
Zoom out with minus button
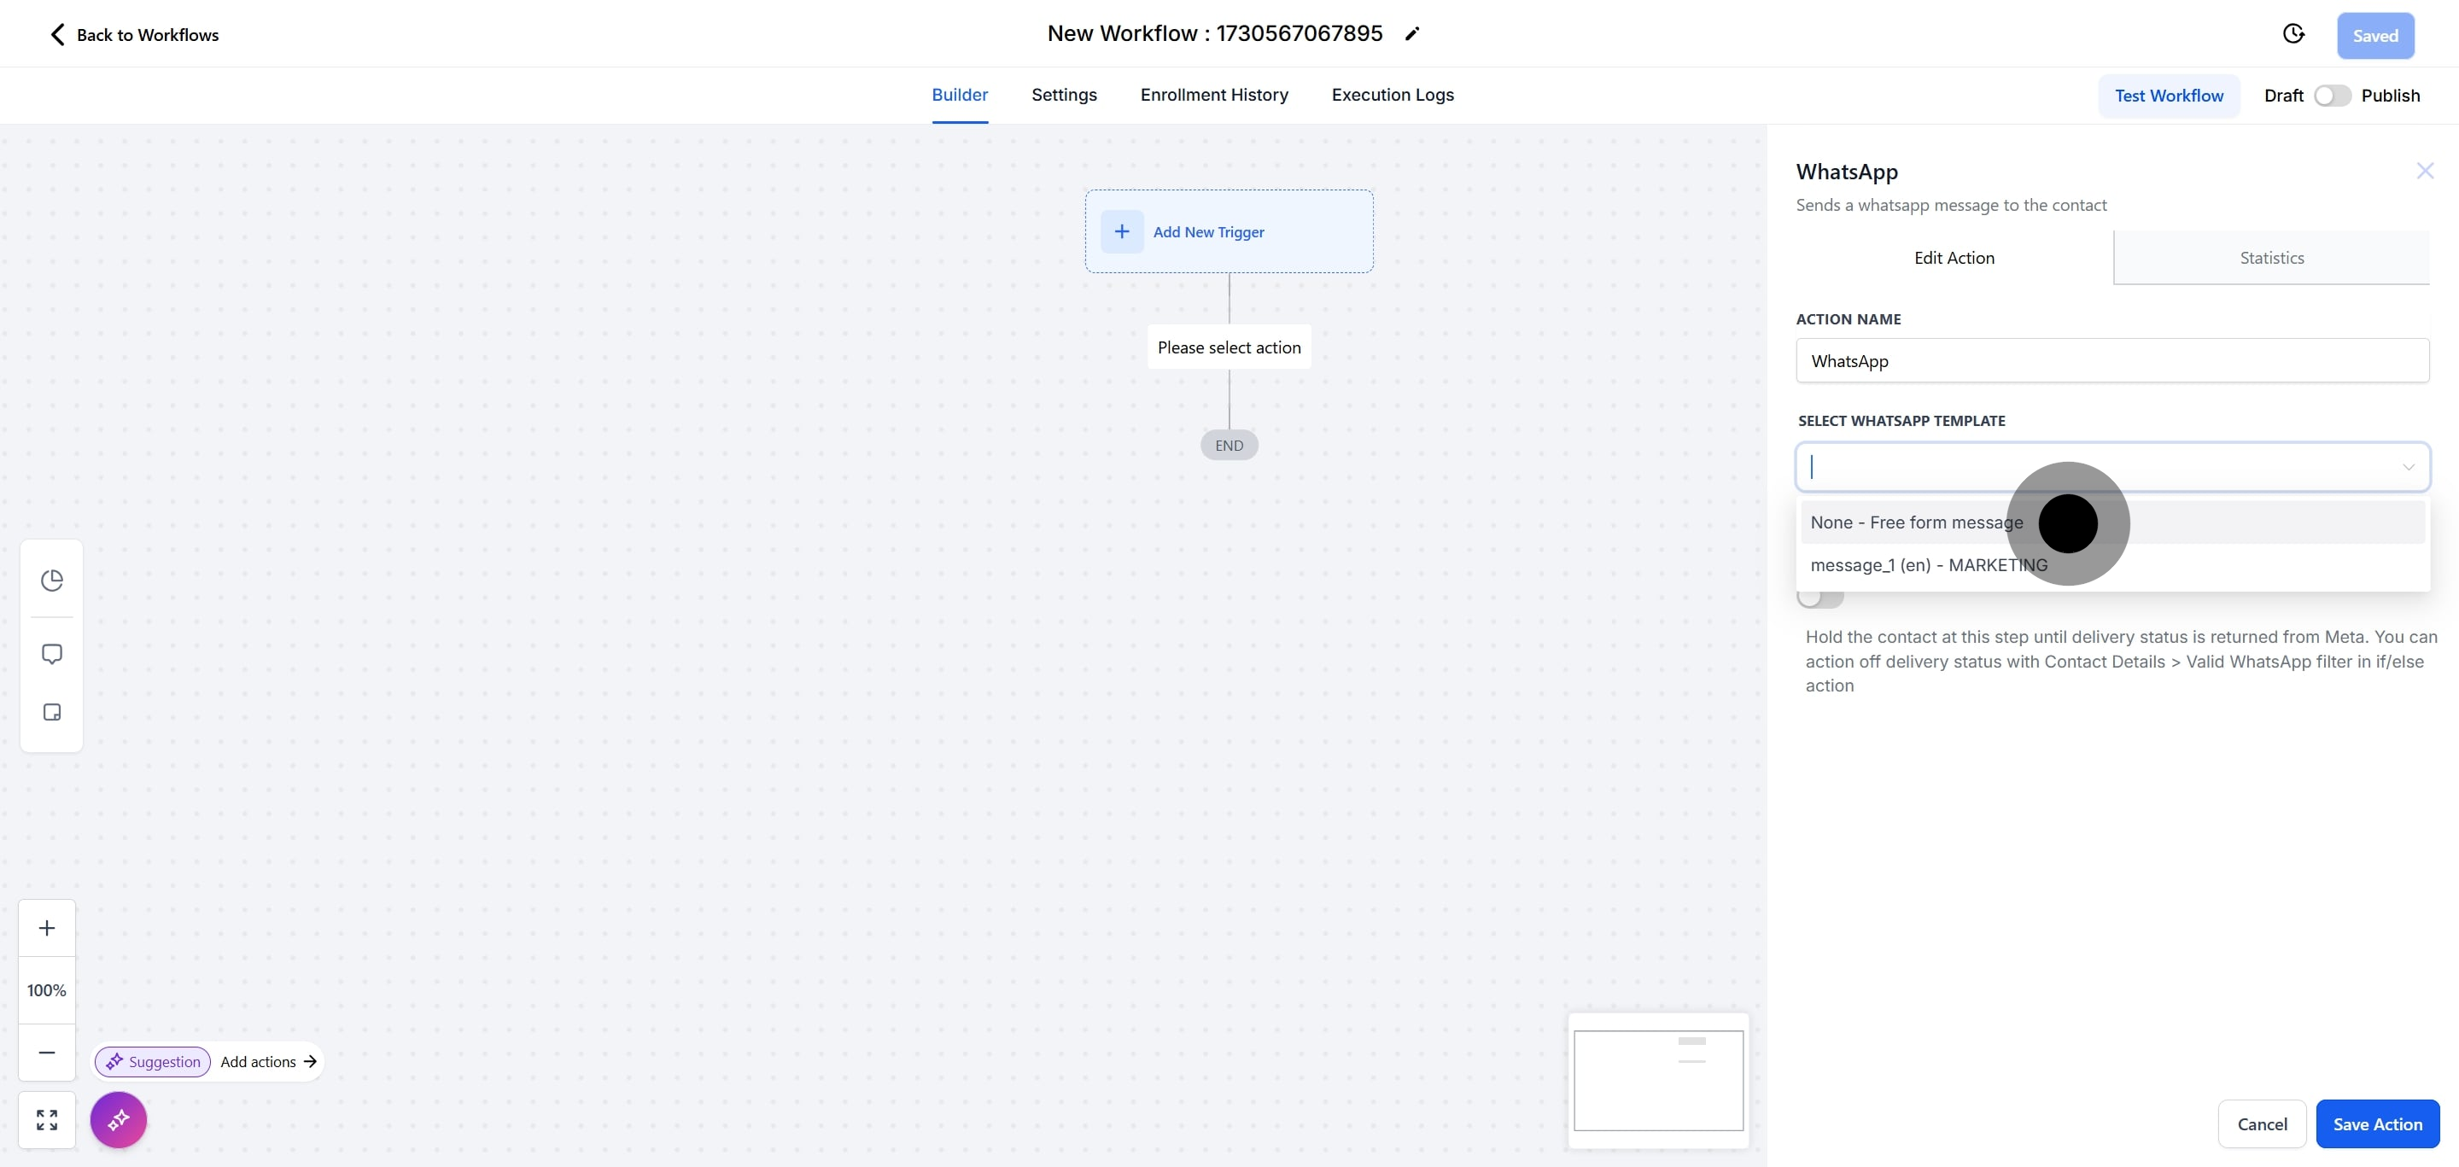[47, 1053]
